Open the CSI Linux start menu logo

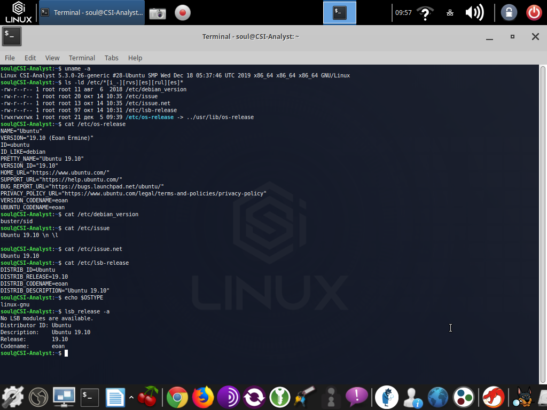19,13
